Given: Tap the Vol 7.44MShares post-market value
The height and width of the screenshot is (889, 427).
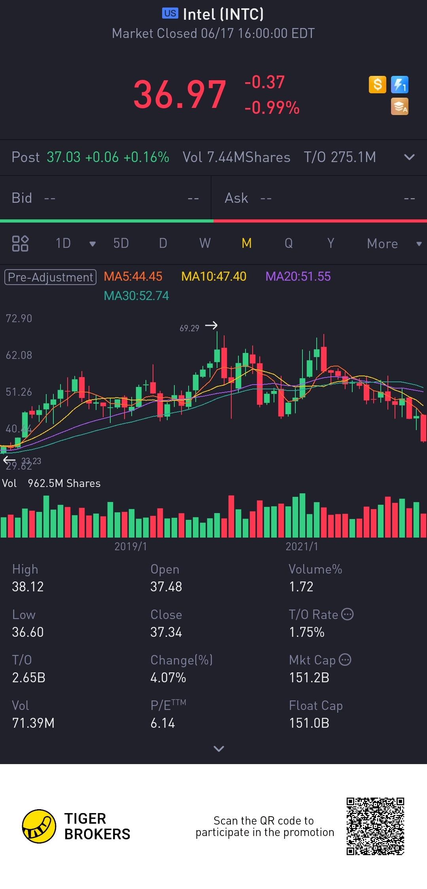Looking at the screenshot, I should (236, 157).
